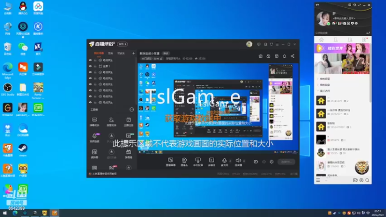Open the camera source in bottom toolbar
This screenshot has height=217, width=386.
(184, 162)
